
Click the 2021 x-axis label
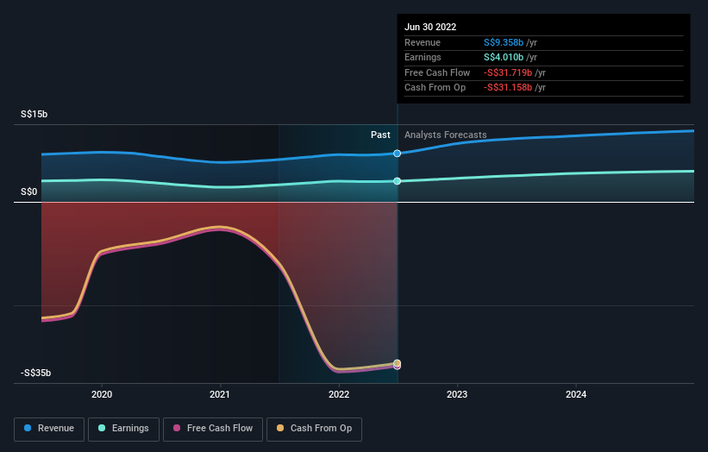220,394
